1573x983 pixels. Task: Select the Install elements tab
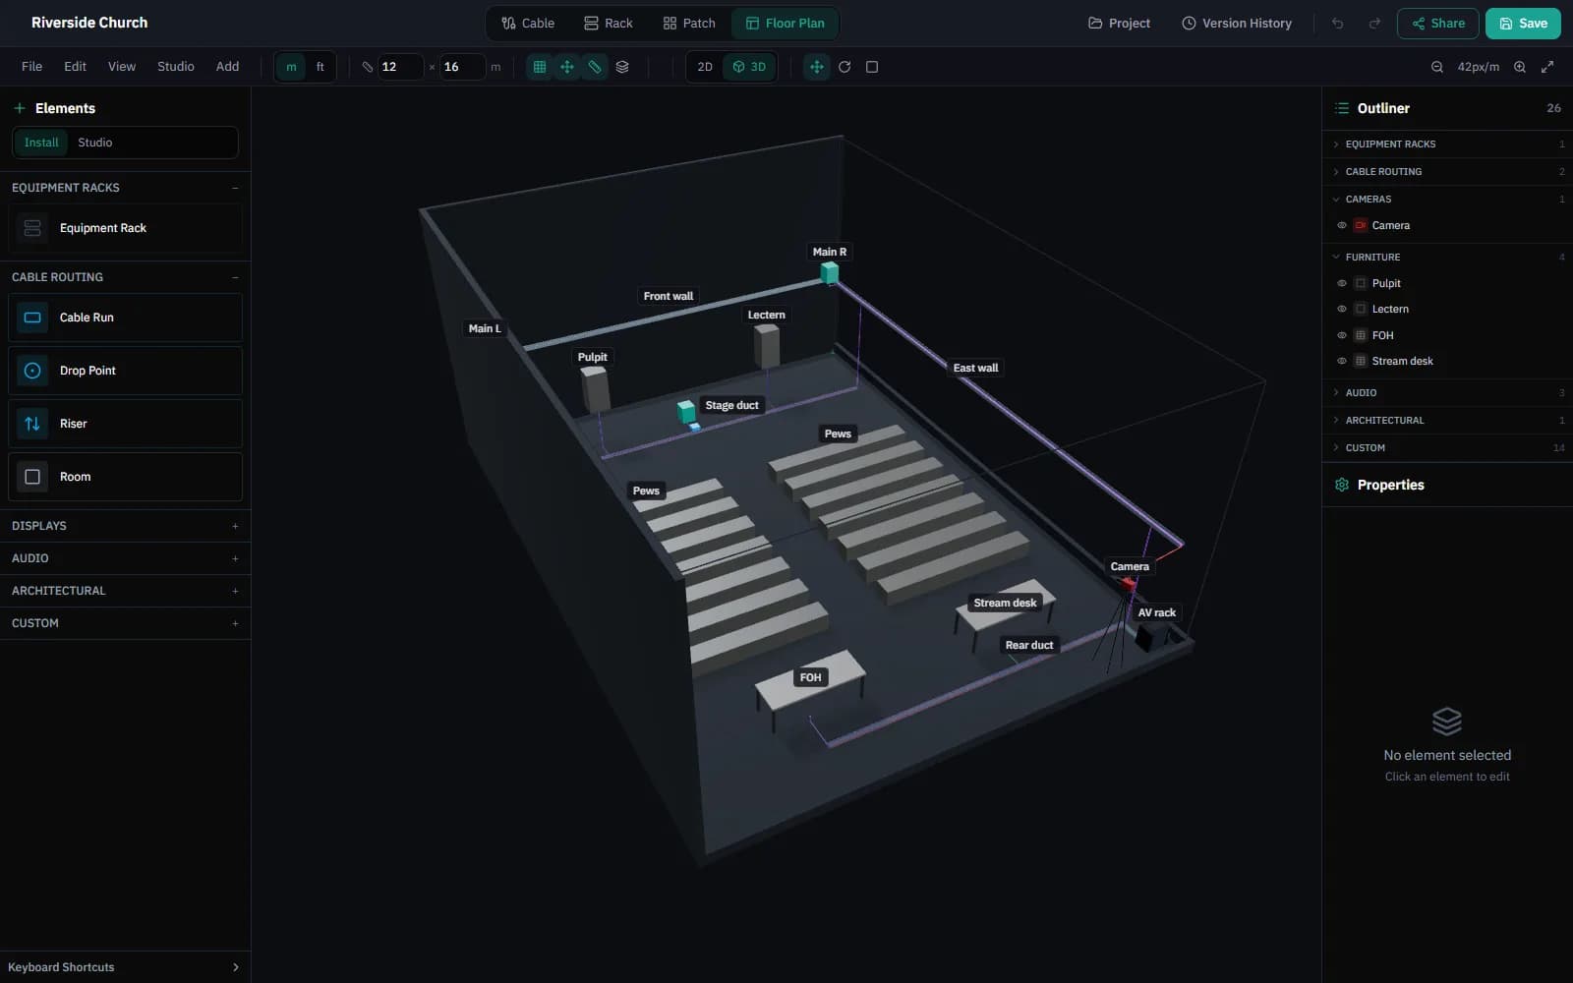coord(41,143)
